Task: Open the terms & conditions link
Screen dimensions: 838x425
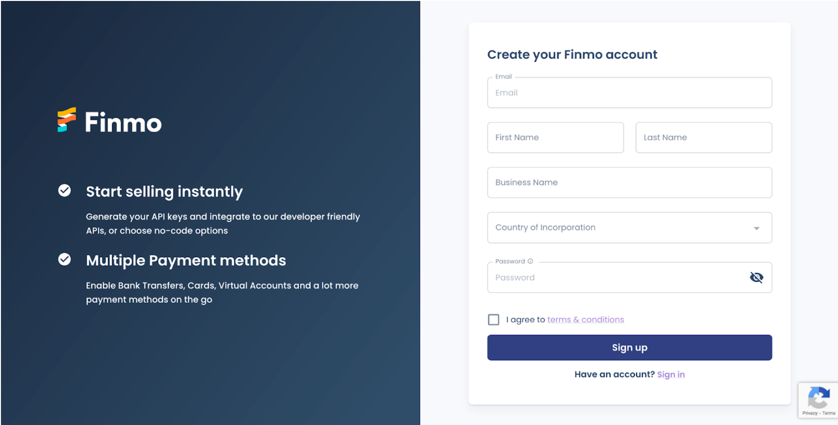Action: tap(585, 319)
